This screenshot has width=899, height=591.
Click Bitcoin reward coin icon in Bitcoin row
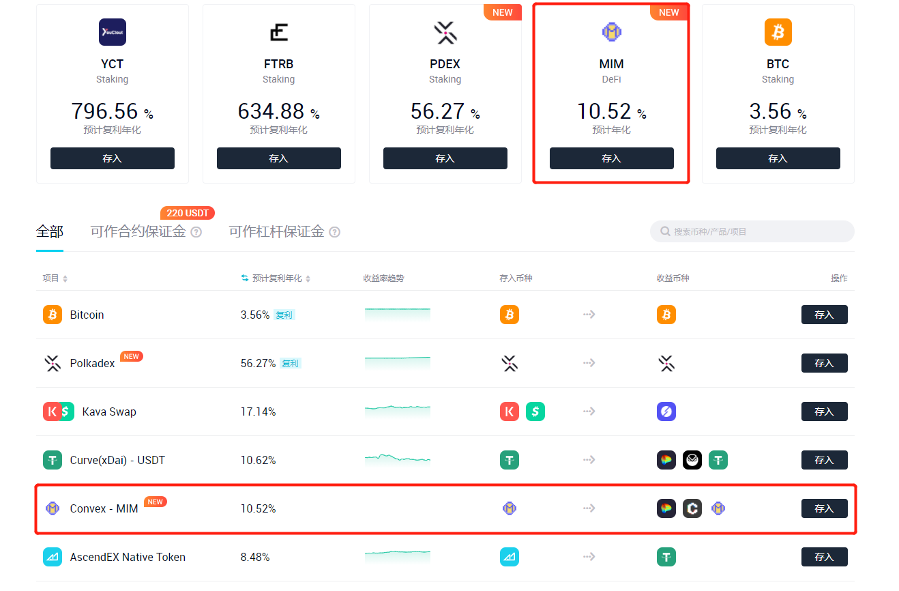click(666, 315)
